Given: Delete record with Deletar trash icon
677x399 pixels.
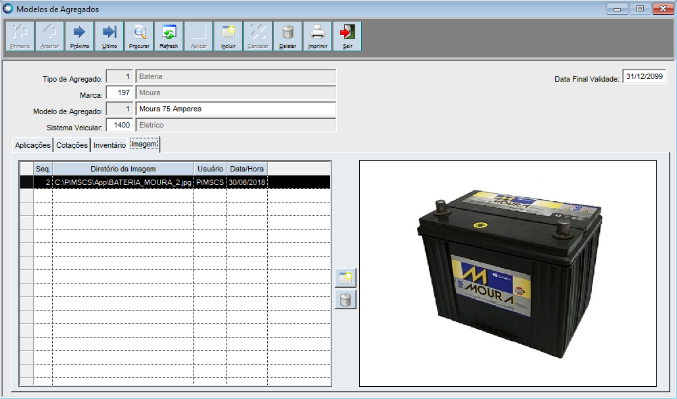Looking at the screenshot, I should click(288, 36).
